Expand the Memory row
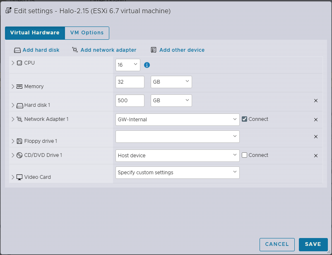This screenshot has width=332, height=255. coord(13,87)
